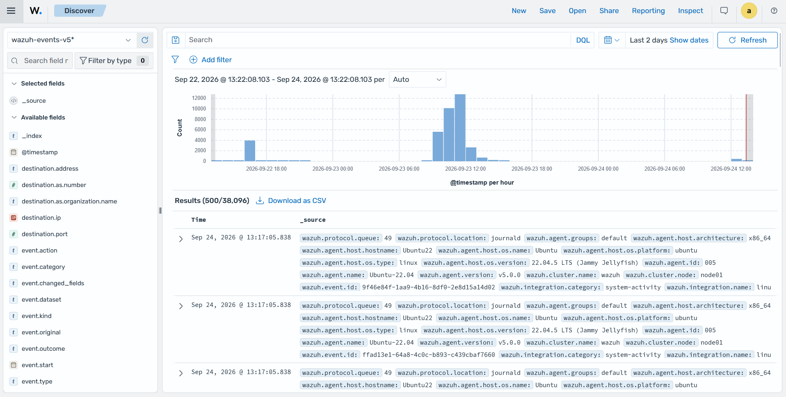Click the New menu item
Screen dimensions: 786x397
pos(519,11)
